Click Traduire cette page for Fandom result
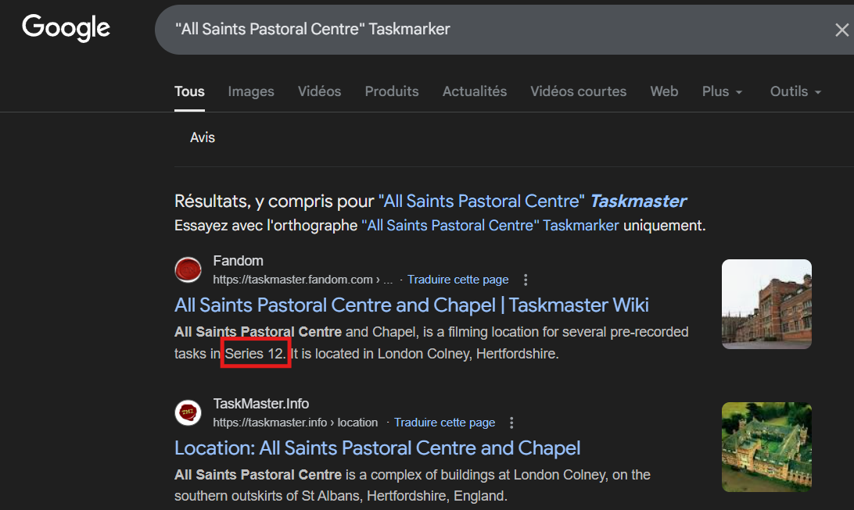This screenshot has height=510, width=854. pyautogui.click(x=458, y=280)
